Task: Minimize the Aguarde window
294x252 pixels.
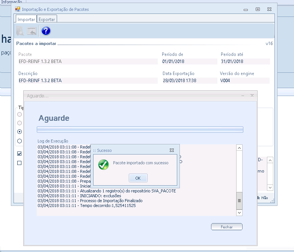Action: [x=243, y=96]
